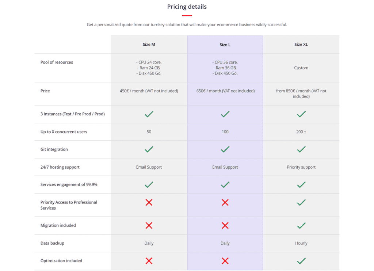Click the Priority support cell for Size XL
This screenshot has height=271, width=374.
[x=301, y=167]
